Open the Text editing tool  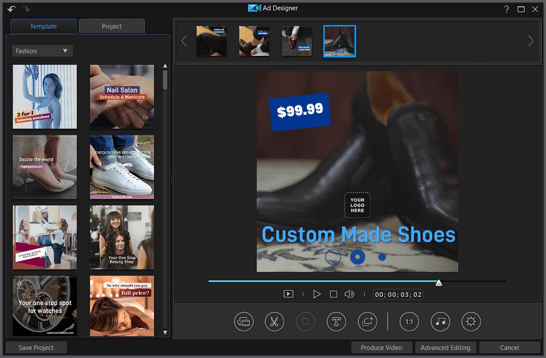click(x=336, y=322)
